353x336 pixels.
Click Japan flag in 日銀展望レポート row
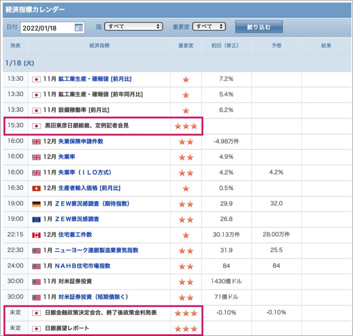[x=36, y=328]
